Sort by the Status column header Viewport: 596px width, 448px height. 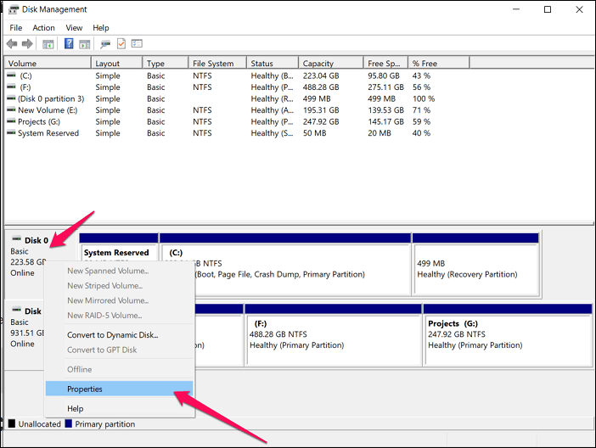pos(273,63)
